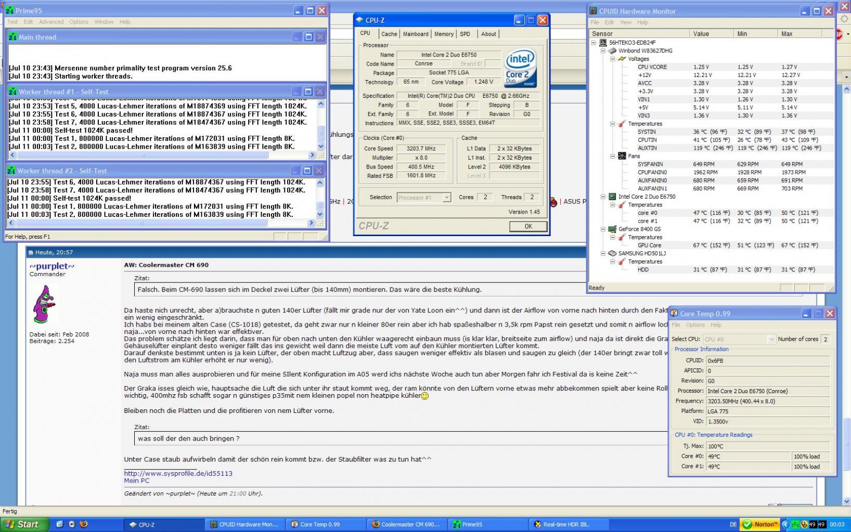Image resolution: width=851 pixels, height=532 pixels.
Task: Click the Core Speed field in CPU-Z
Action: (x=421, y=149)
